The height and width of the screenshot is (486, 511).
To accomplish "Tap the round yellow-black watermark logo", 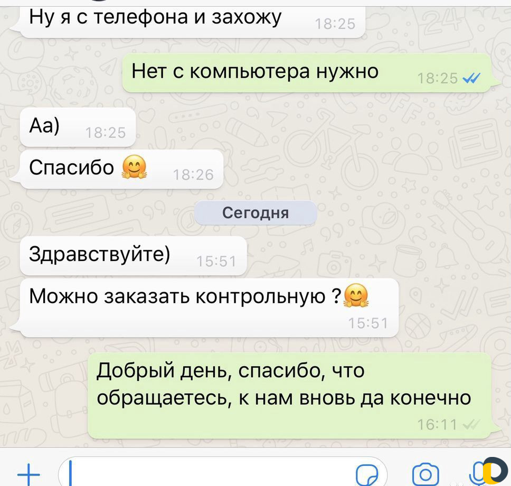I will pyautogui.click(x=495, y=471).
